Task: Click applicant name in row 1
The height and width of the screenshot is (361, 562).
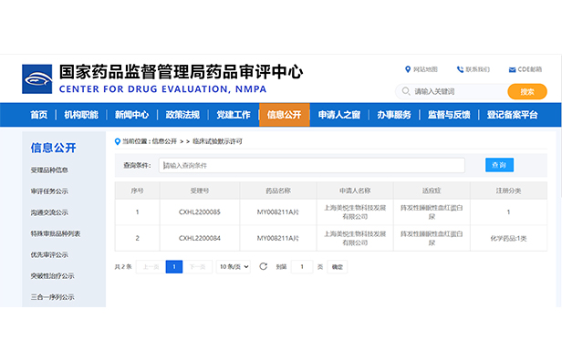Action: (x=355, y=212)
